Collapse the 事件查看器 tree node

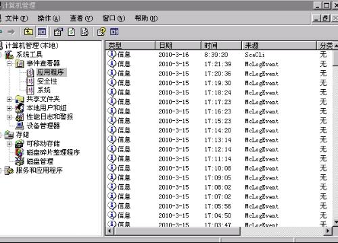tap(9, 63)
